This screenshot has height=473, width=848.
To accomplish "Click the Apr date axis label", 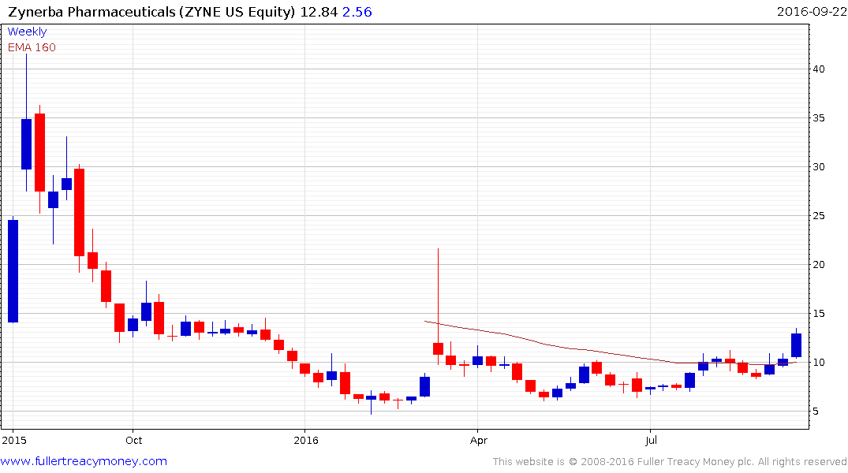I will [x=478, y=440].
